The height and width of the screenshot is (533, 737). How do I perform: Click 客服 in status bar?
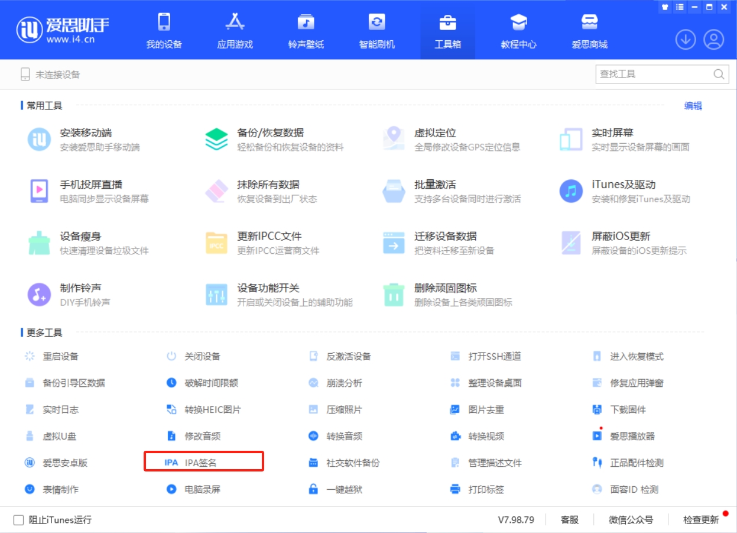click(x=570, y=520)
